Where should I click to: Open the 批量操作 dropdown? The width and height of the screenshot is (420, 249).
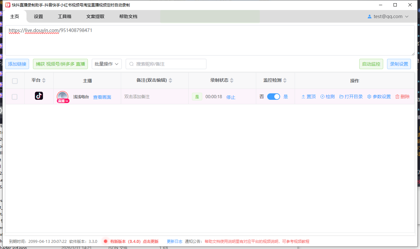click(x=107, y=64)
